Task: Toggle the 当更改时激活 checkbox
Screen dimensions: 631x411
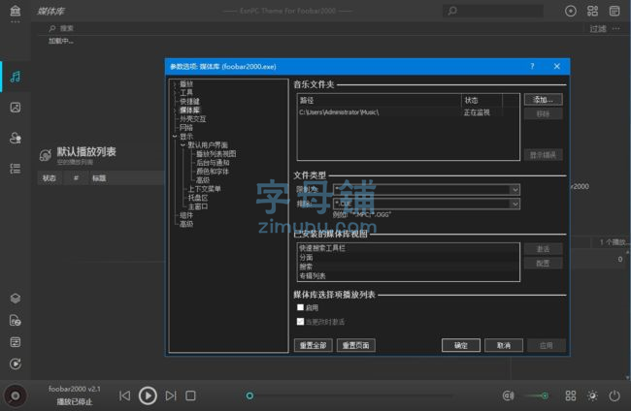Action: tap(300, 322)
